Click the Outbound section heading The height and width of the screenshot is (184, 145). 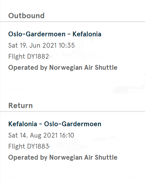pos(26,16)
